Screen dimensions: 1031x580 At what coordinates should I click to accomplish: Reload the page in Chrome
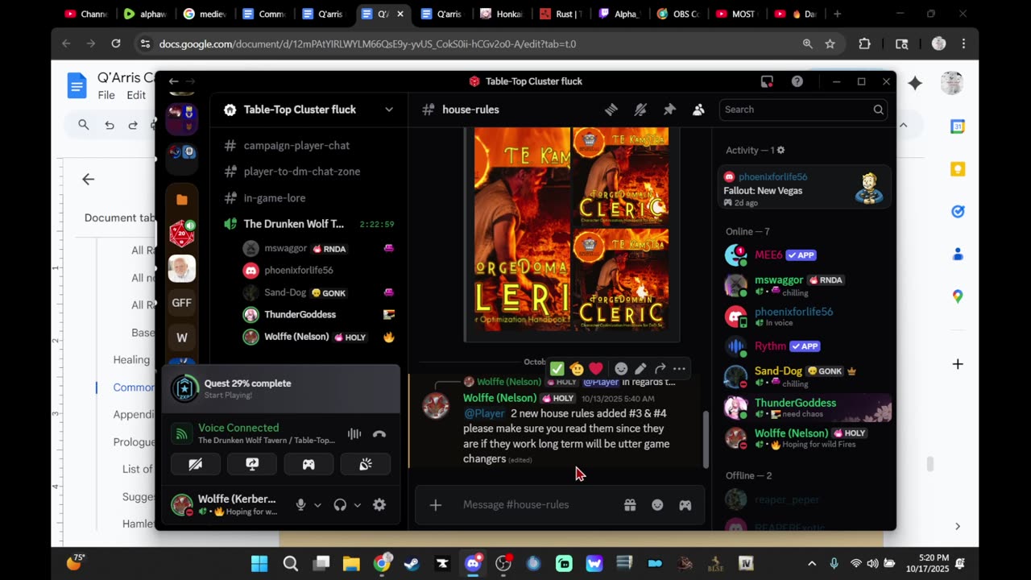click(x=116, y=43)
